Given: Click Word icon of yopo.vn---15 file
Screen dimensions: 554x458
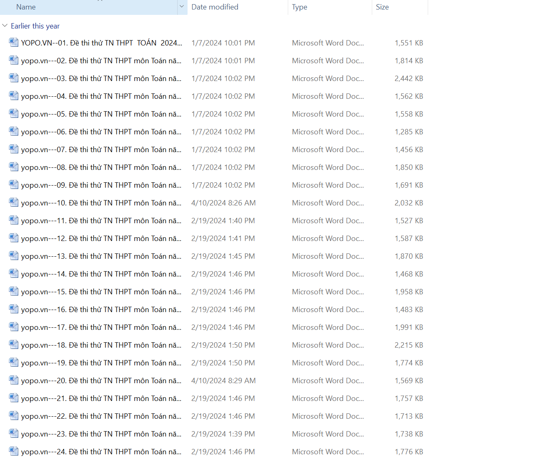Looking at the screenshot, I should coord(14,291).
